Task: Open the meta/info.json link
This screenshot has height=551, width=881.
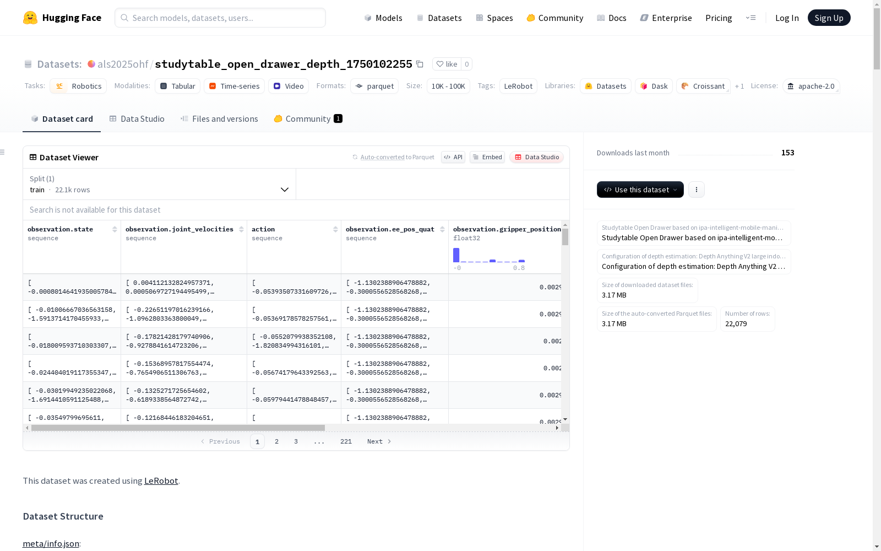Action: pyautogui.click(x=51, y=544)
